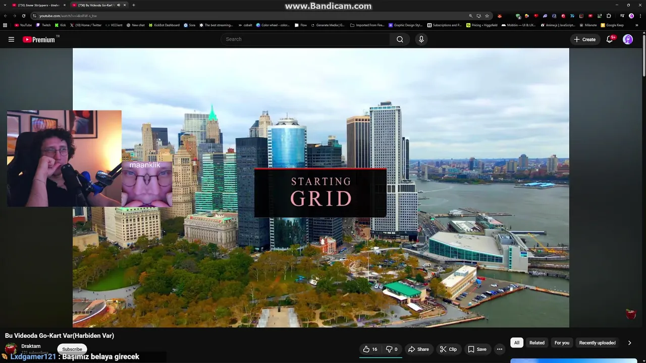Close the Snow Strippers tab
The height and width of the screenshot is (363, 646).
65,5
